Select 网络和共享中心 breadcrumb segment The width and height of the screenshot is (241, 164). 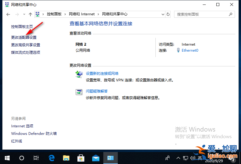pos(115,14)
